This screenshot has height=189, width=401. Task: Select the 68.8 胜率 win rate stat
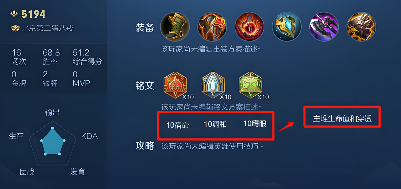[51, 57]
